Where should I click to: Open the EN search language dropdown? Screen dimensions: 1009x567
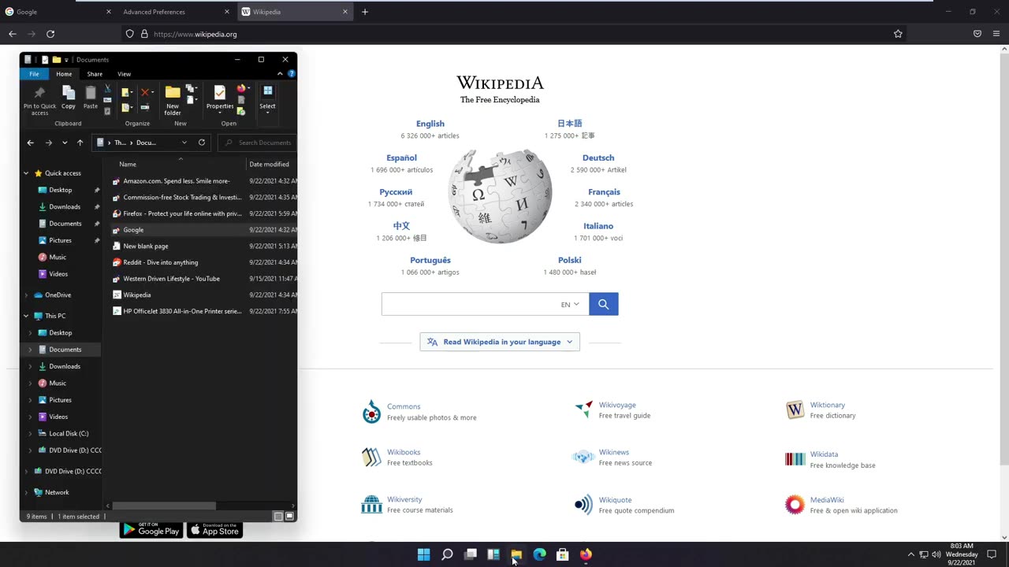coord(570,304)
